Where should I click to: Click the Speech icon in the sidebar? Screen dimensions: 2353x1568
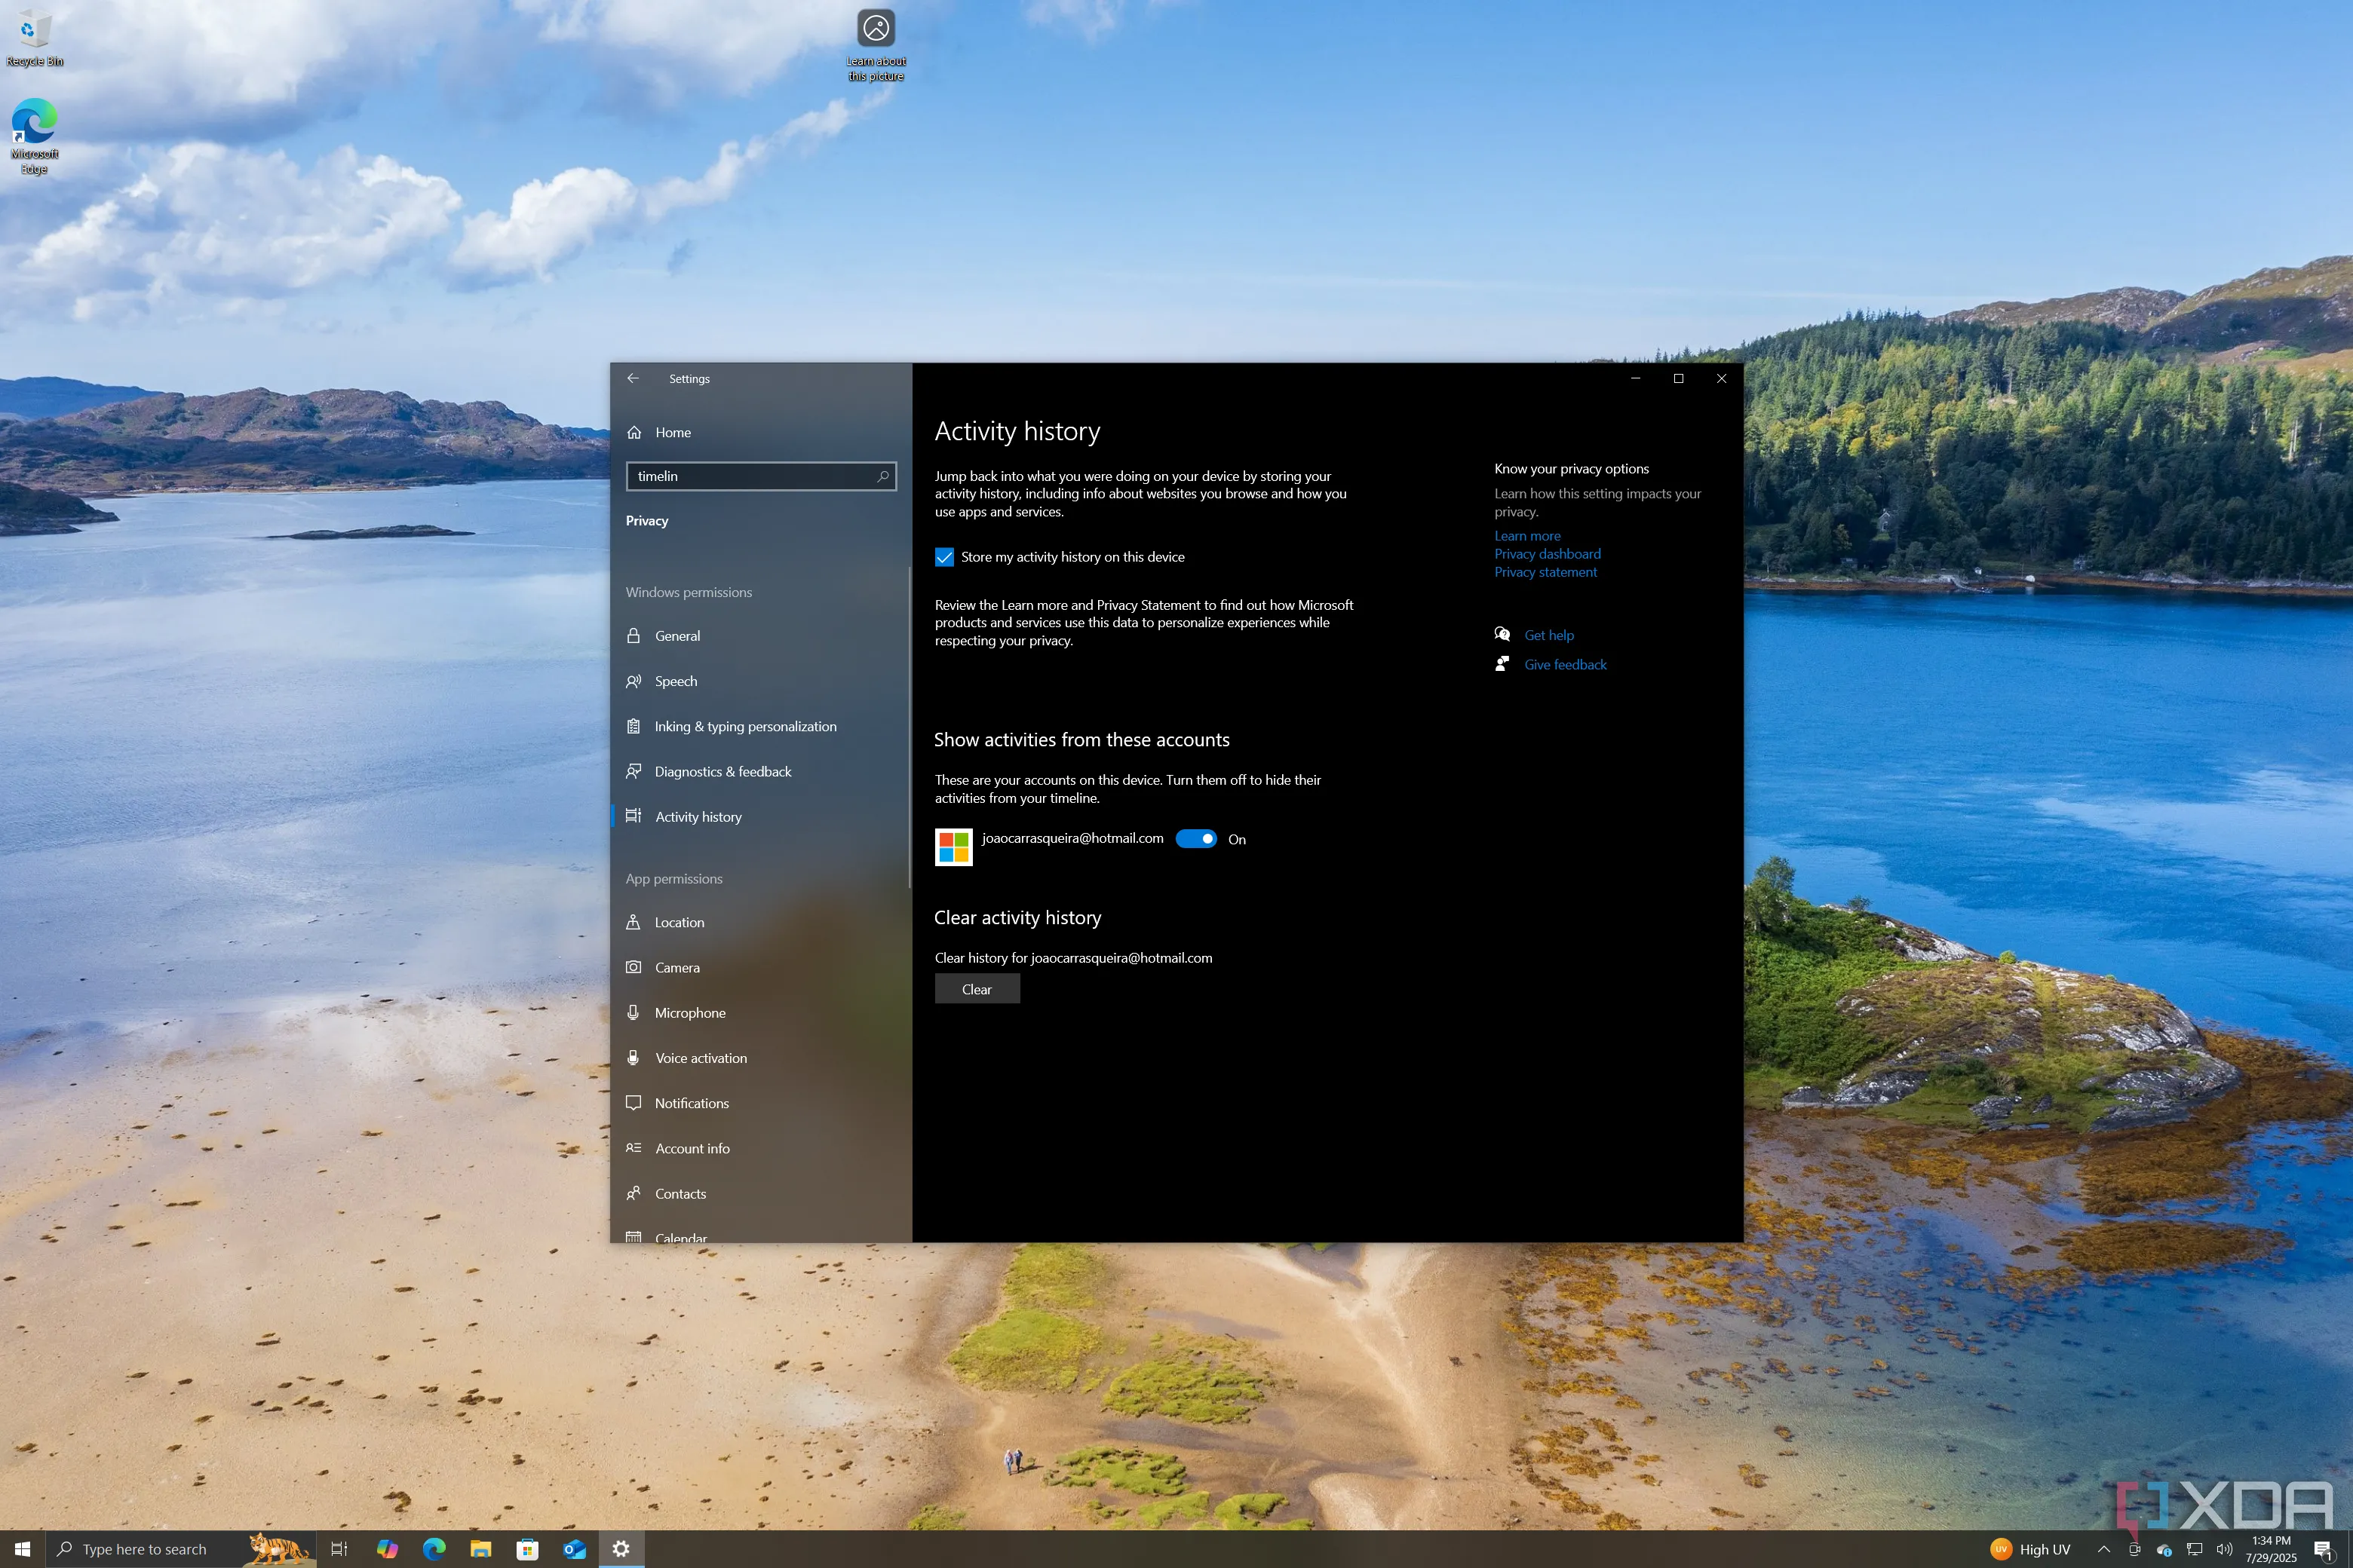633,681
